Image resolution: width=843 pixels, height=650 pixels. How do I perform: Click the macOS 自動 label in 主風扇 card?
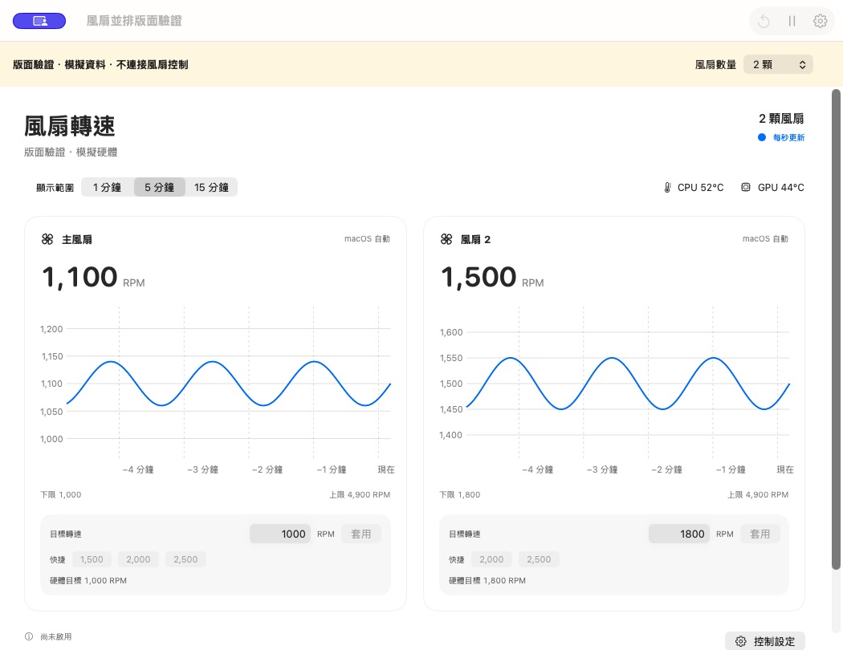tap(367, 238)
